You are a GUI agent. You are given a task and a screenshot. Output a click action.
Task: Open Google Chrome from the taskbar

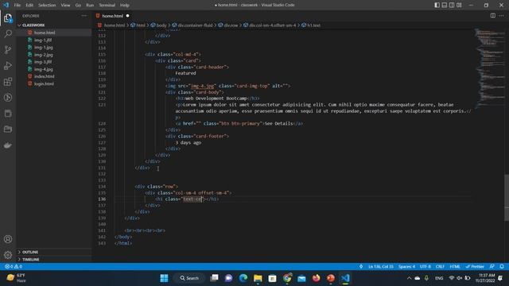(287, 278)
